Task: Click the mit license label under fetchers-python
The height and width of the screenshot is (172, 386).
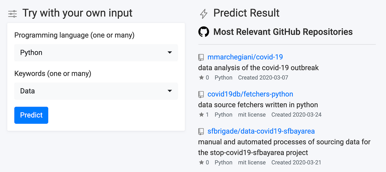Action: click(252, 114)
